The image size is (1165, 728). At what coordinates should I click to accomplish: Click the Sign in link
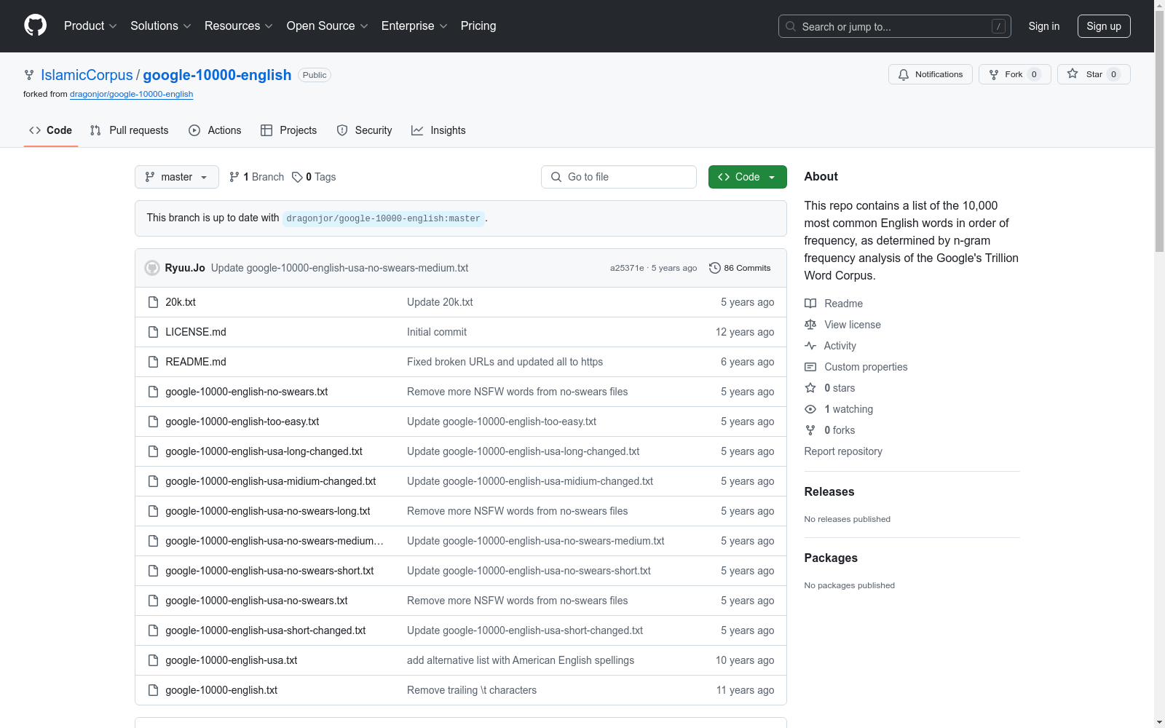(x=1044, y=26)
